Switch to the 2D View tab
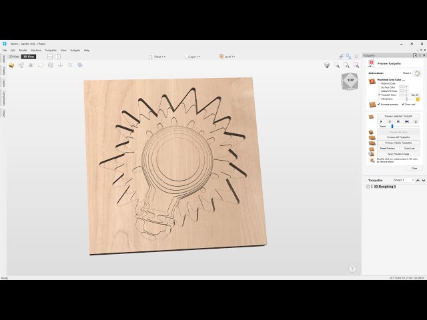 coord(14,57)
